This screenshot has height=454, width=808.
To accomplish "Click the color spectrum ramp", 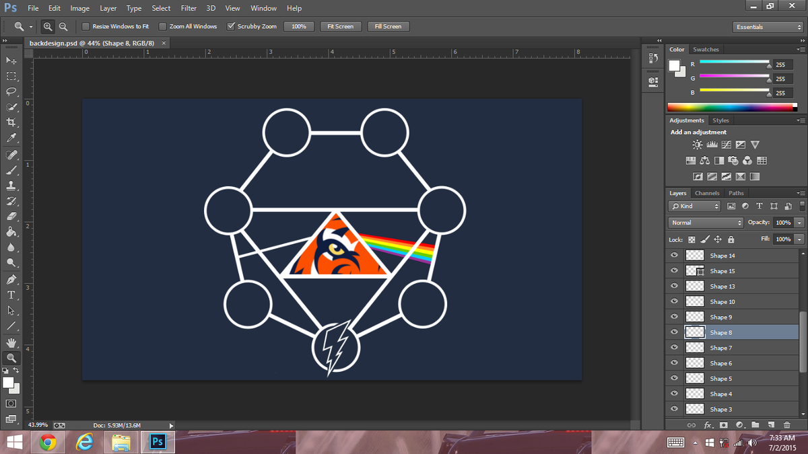I will pyautogui.click(x=732, y=107).
